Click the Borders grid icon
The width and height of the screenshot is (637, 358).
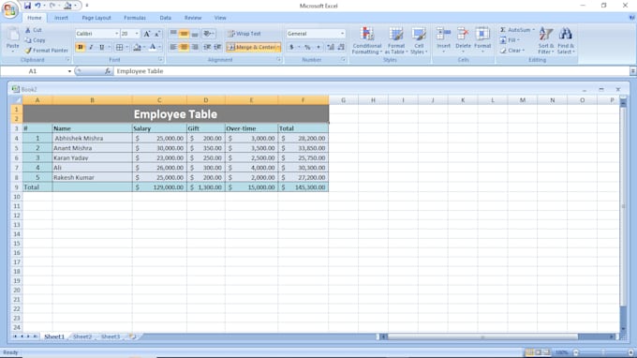[120, 48]
